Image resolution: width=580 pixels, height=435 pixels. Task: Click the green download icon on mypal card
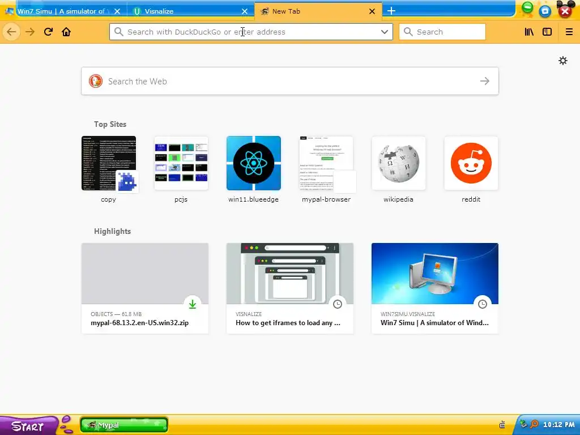(x=193, y=304)
